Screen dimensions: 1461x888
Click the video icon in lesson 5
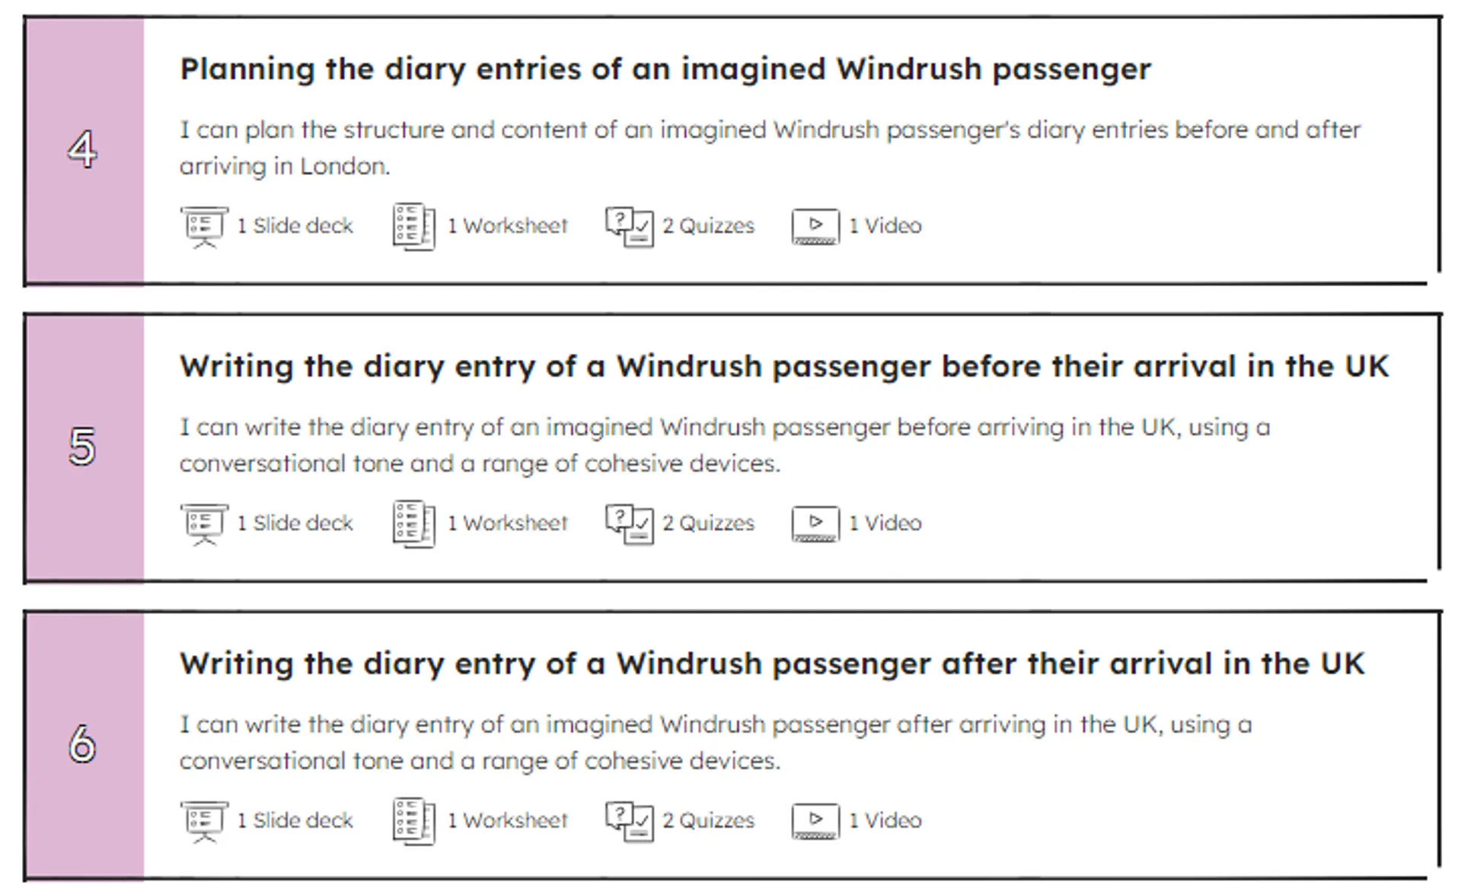point(815,524)
